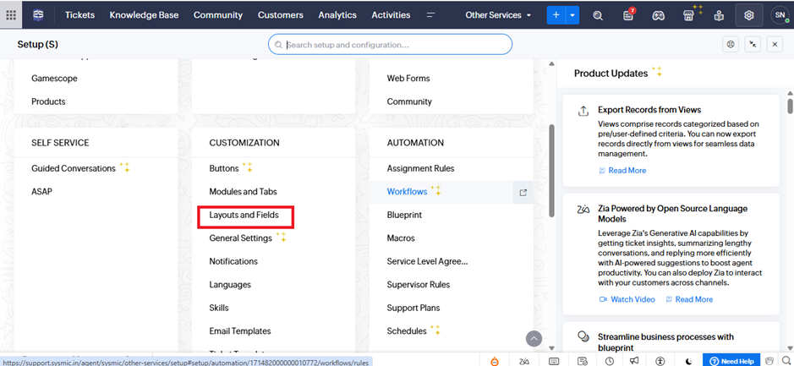The height and width of the screenshot is (366, 794).
Task: Click the Setup gear icon
Action: 748,15
